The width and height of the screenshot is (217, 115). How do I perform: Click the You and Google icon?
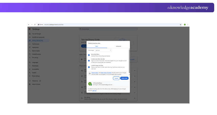point(30,34)
